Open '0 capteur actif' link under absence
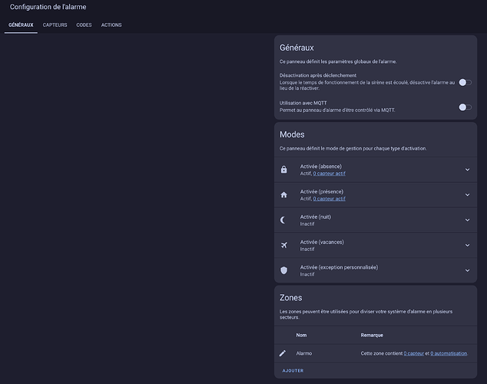The image size is (487, 384). [330, 174]
